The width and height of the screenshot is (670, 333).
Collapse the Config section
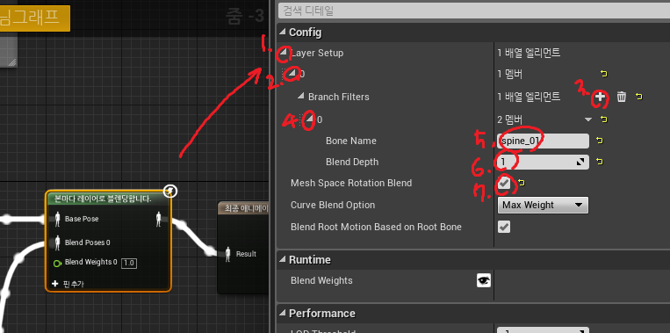coord(283,32)
